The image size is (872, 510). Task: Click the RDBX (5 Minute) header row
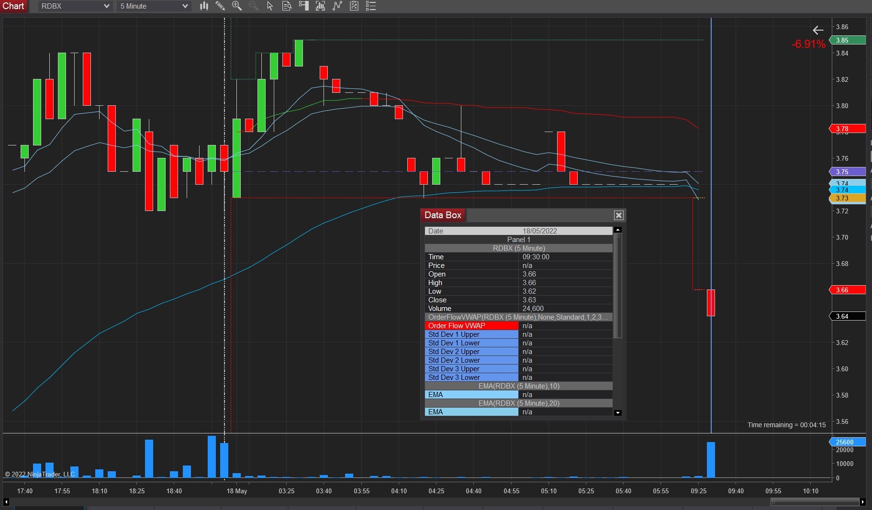[x=519, y=248]
